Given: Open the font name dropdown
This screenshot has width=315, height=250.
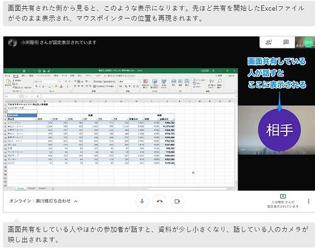Looking at the screenshot, I should [x=46, y=82].
